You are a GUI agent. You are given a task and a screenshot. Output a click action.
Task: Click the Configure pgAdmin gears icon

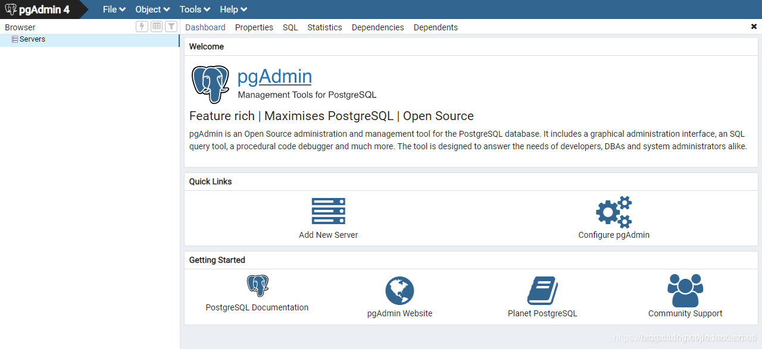(x=614, y=212)
